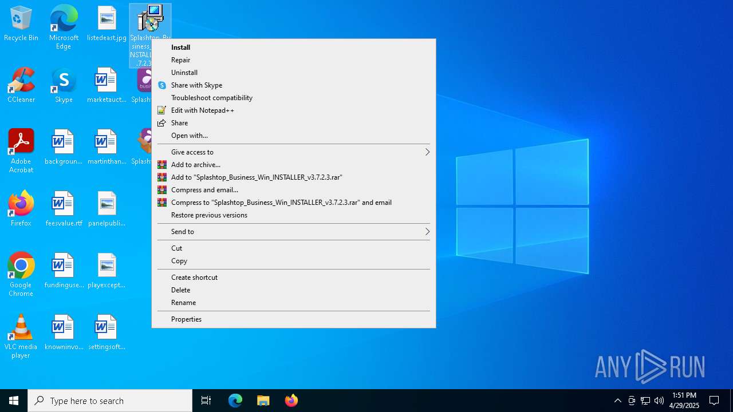The height and width of the screenshot is (412, 733).
Task: Click the taskbar search box
Action: [110, 401]
